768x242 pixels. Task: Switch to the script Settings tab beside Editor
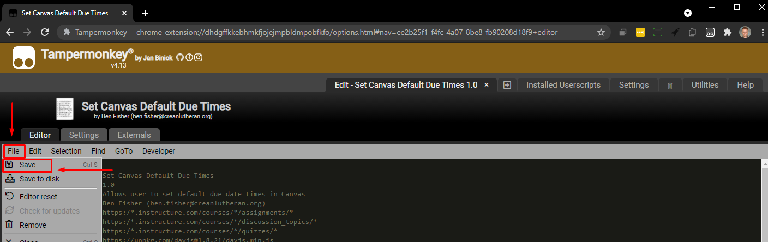click(84, 135)
